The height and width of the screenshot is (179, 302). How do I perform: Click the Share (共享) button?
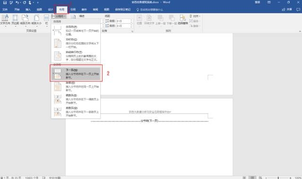tap(287, 9)
